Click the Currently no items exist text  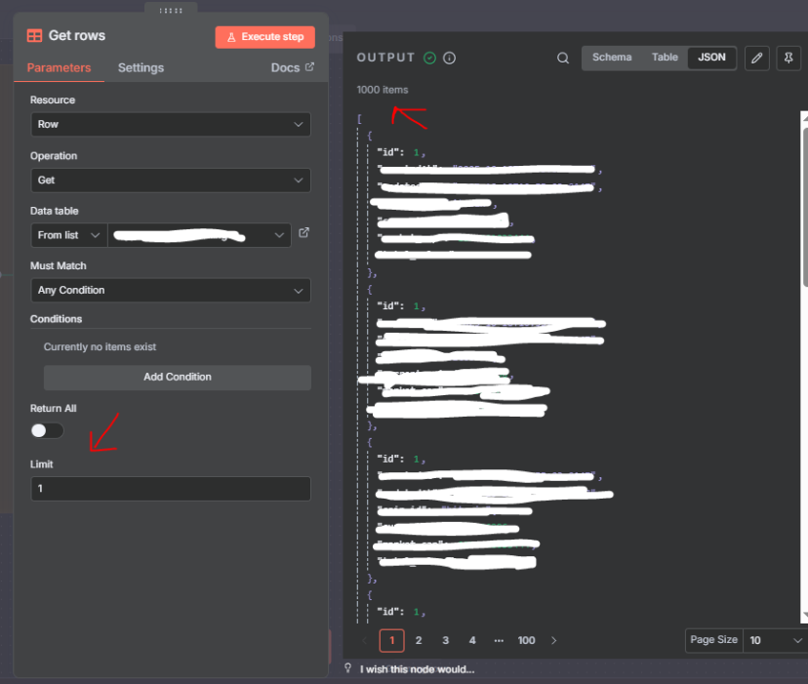100,347
